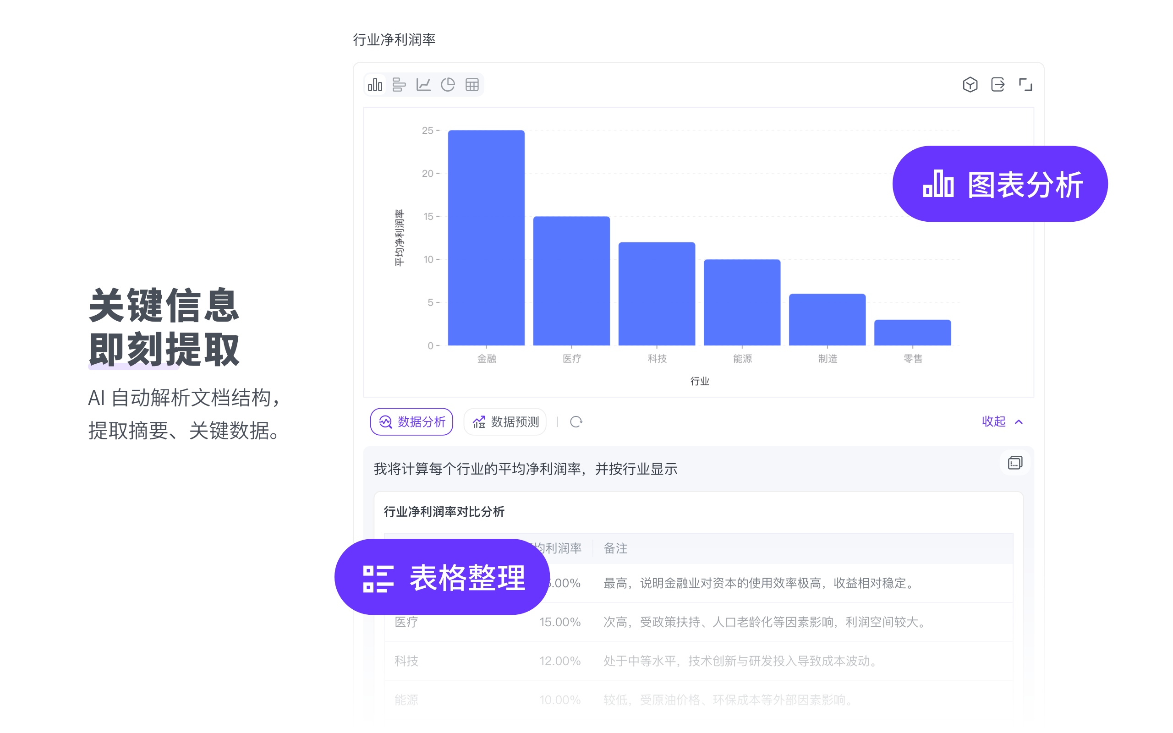Click the cube icon in chart toolbar

[x=970, y=85]
